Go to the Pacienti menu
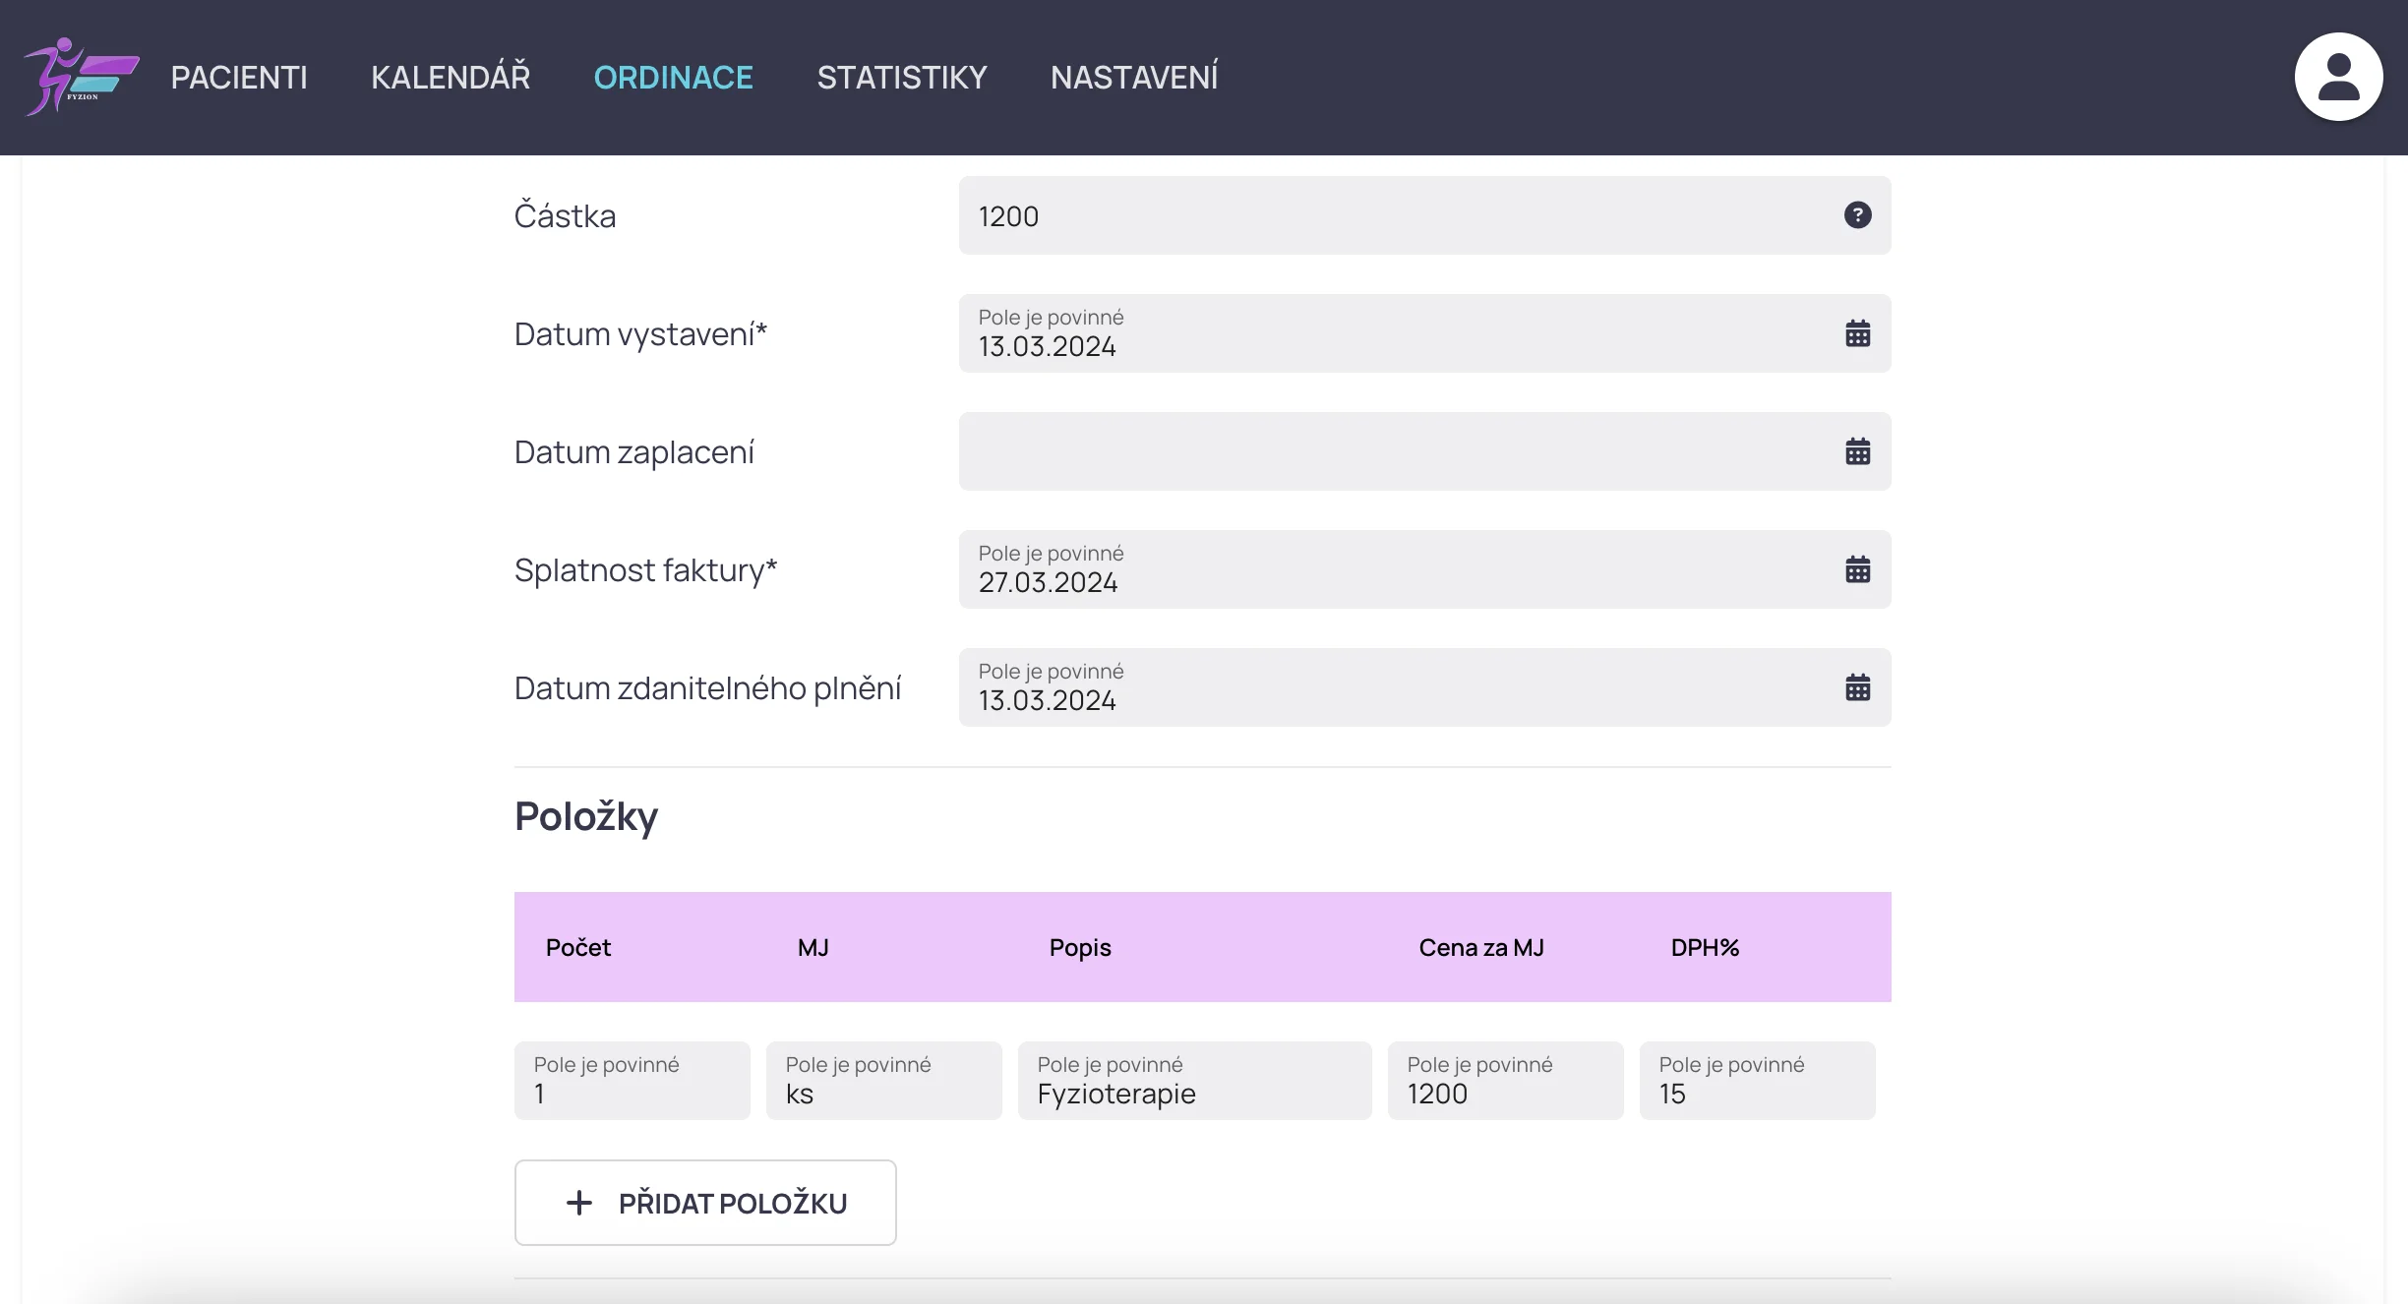 (239, 77)
